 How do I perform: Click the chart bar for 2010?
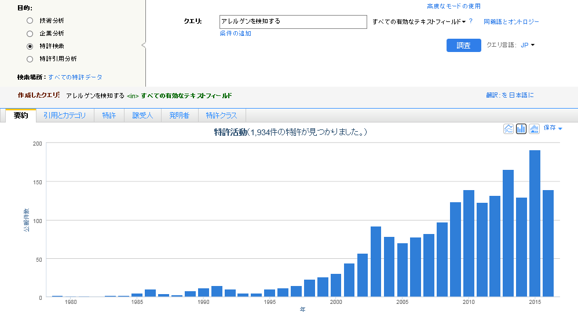469,243
